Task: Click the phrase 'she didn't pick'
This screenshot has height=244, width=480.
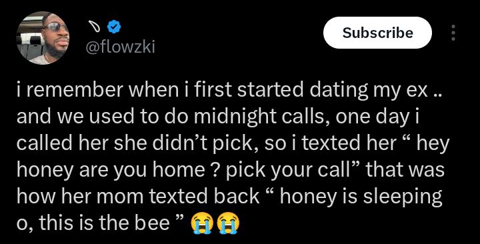Action: (x=174, y=144)
